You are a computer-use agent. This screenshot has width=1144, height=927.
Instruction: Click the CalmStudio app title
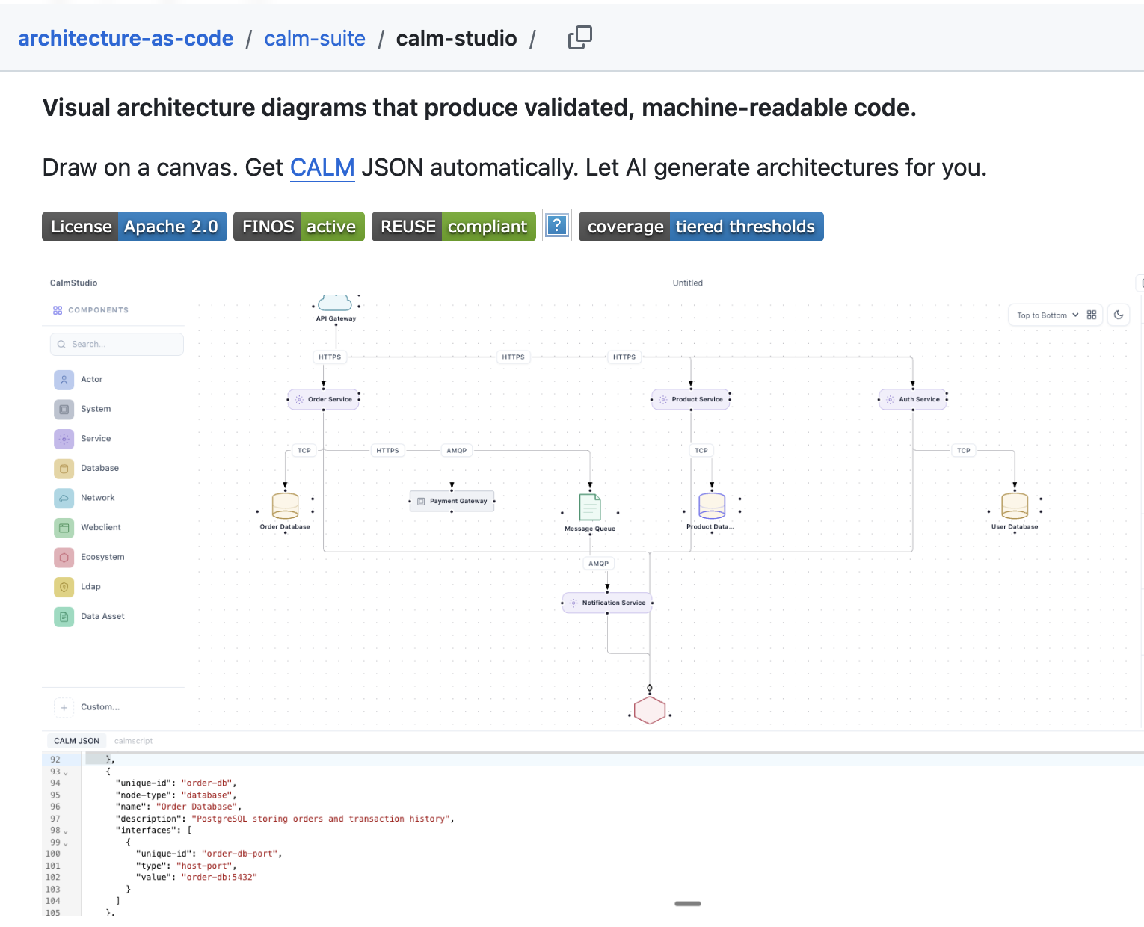(x=73, y=283)
